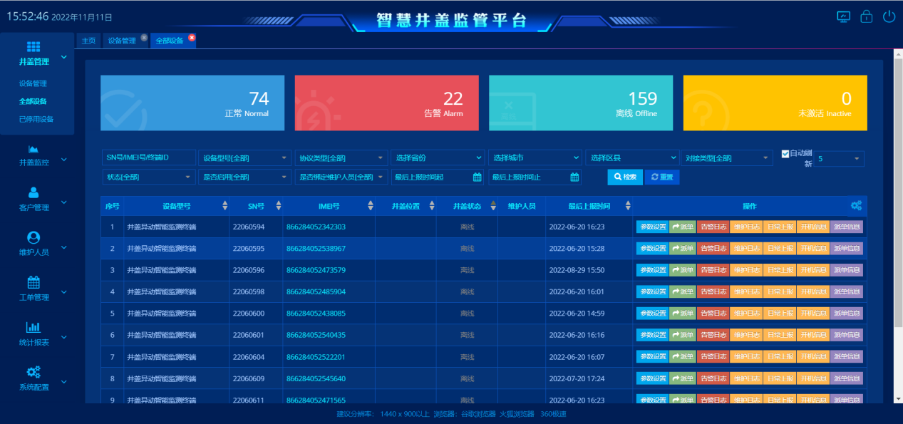
Task: Click the 检索 search button
Action: pyautogui.click(x=624, y=177)
